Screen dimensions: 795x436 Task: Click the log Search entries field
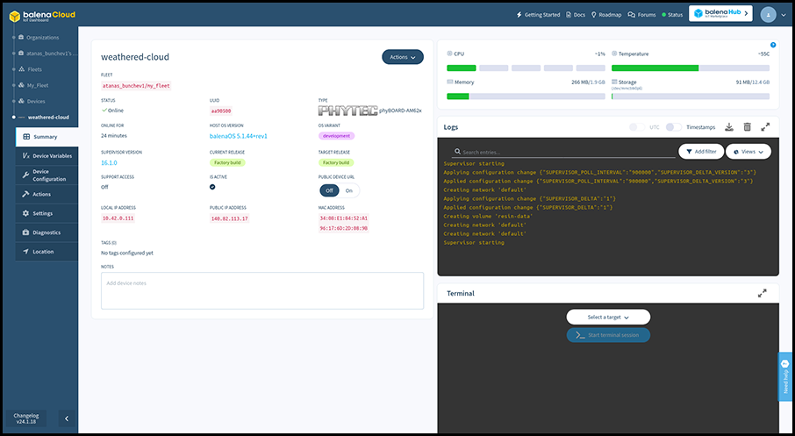[564, 152]
